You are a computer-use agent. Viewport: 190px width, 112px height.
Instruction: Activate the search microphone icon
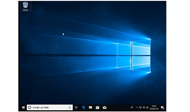[x=70, y=107]
